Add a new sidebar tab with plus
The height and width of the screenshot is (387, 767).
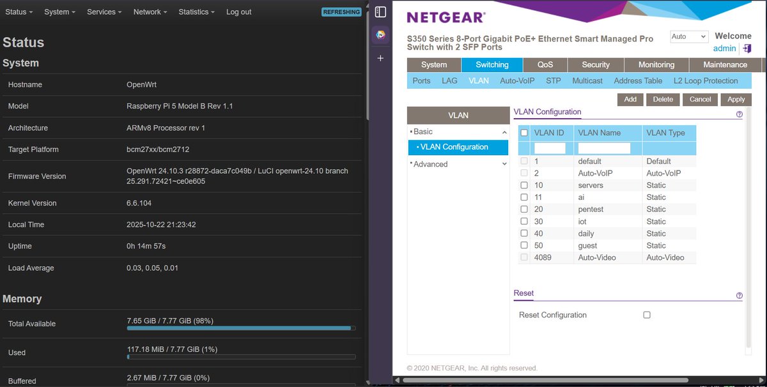pos(380,58)
